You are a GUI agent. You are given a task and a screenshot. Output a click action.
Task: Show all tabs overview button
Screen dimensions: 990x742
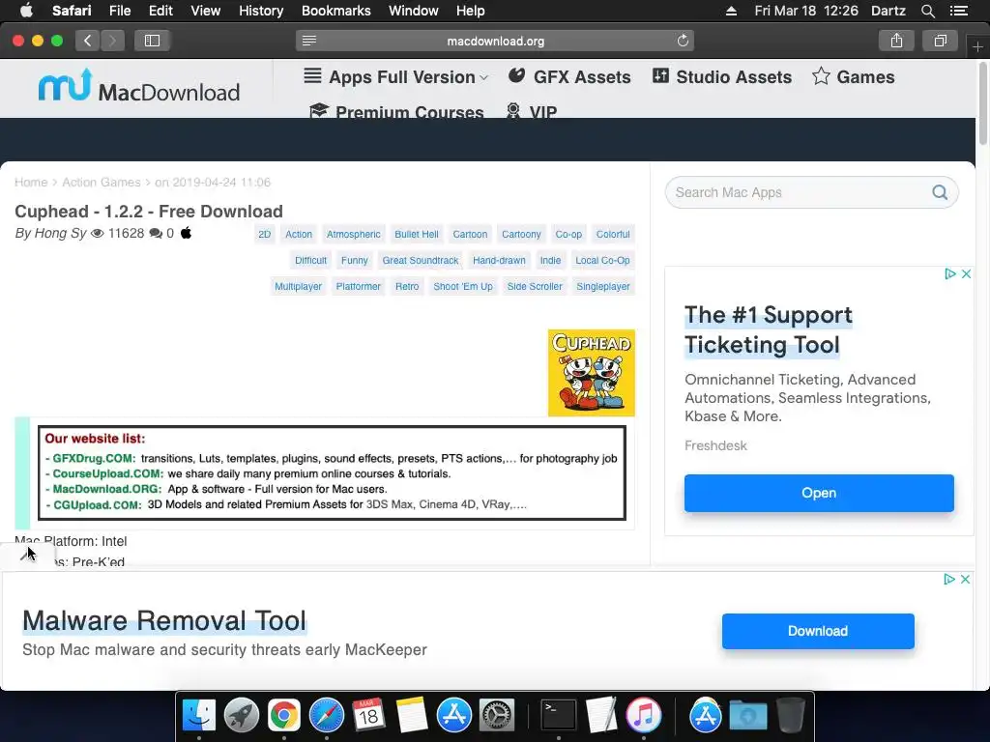point(940,41)
